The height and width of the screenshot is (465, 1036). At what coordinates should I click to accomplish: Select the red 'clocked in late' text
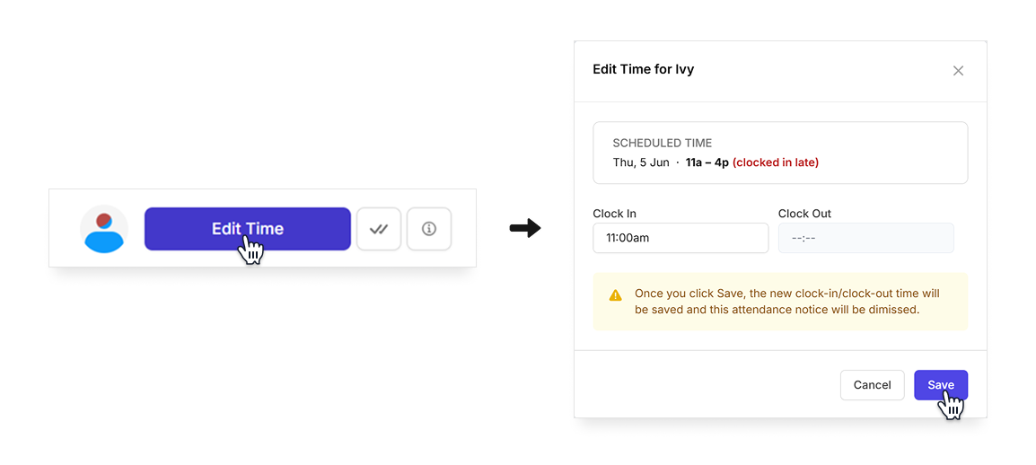click(x=775, y=162)
